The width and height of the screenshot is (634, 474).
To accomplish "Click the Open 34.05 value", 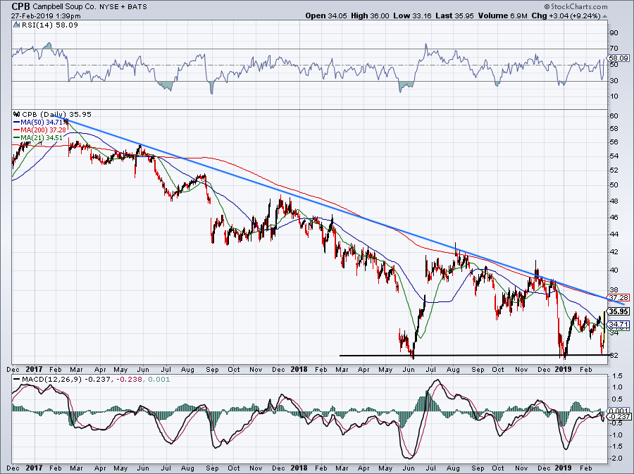I will [325, 15].
